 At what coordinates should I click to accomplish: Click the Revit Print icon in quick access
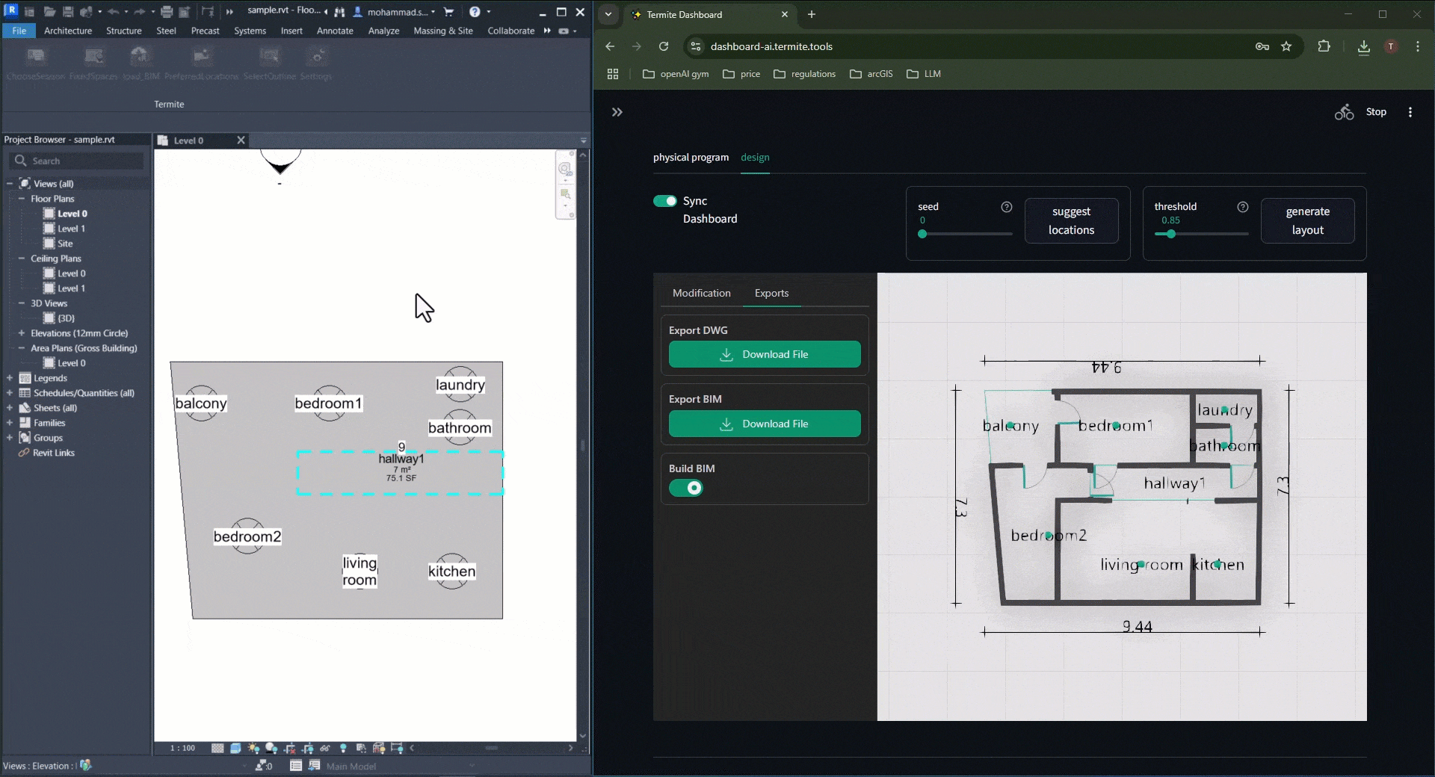click(167, 12)
